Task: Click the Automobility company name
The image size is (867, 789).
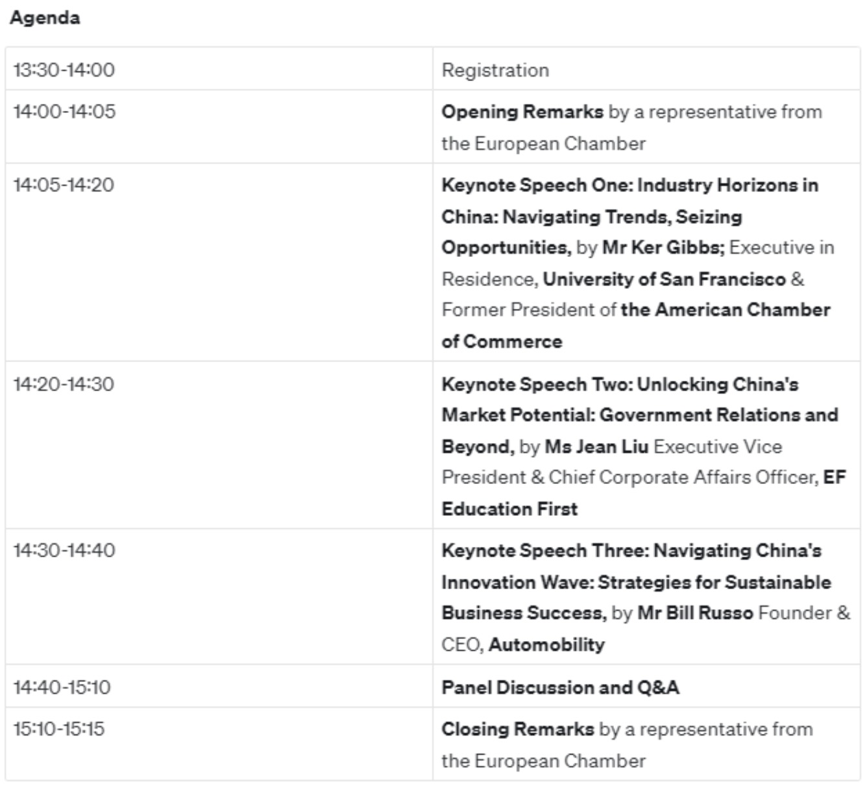Action: pos(546,644)
